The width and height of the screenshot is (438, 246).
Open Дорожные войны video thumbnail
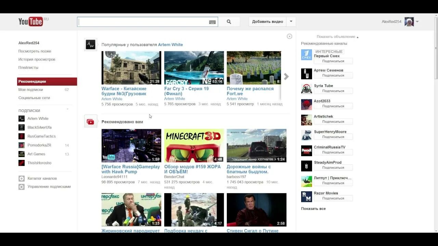pyautogui.click(x=257, y=146)
